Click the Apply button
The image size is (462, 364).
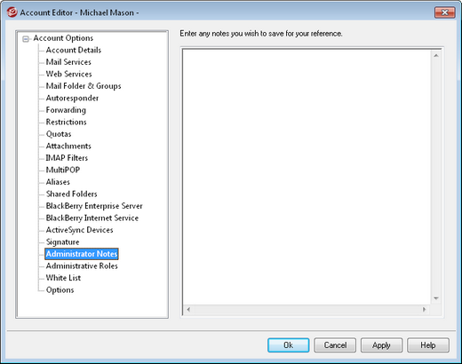pos(381,345)
